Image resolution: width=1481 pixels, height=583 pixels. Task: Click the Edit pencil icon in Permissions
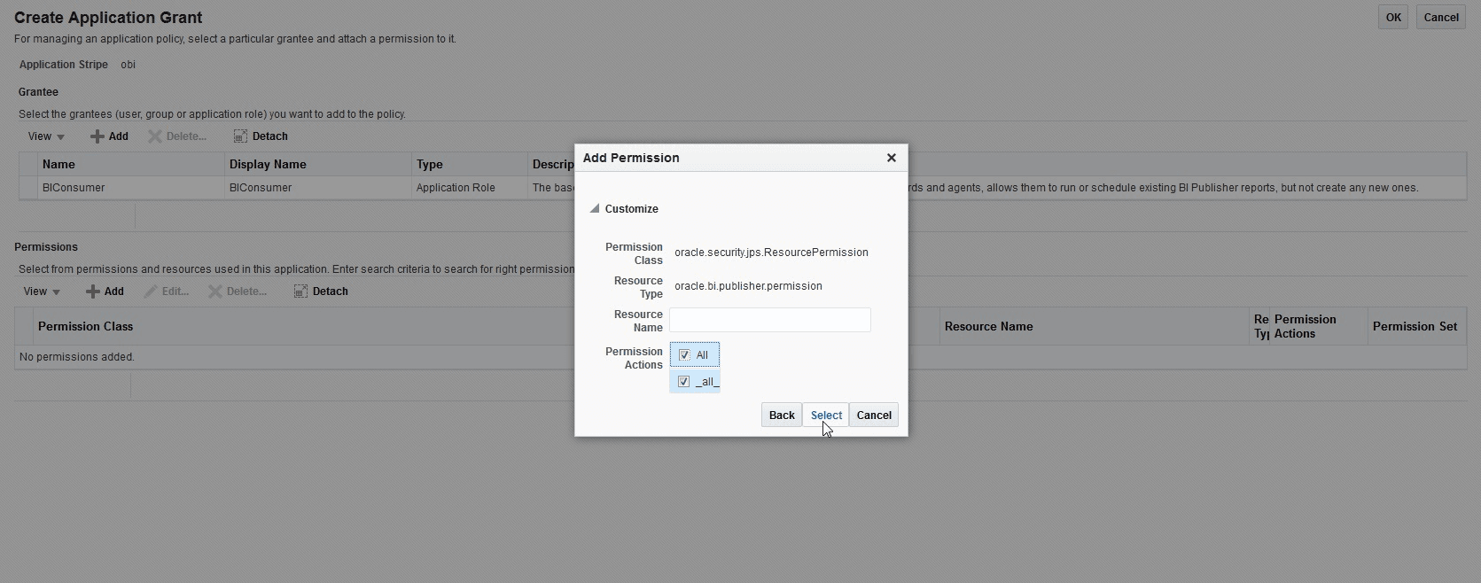click(151, 291)
